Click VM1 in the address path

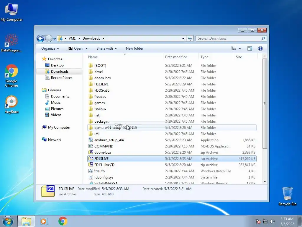coord(72,38)
